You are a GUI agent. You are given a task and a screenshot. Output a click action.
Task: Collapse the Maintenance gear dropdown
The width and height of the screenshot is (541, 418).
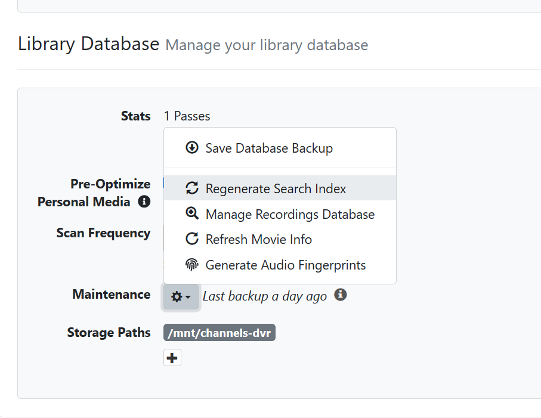[x=181, y=296]
